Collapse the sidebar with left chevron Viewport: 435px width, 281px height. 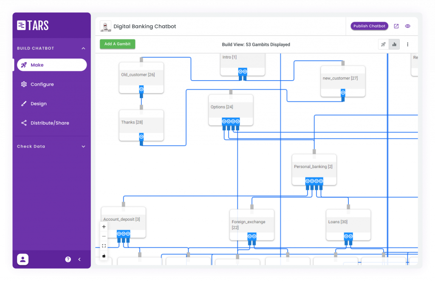click(79, 259)
